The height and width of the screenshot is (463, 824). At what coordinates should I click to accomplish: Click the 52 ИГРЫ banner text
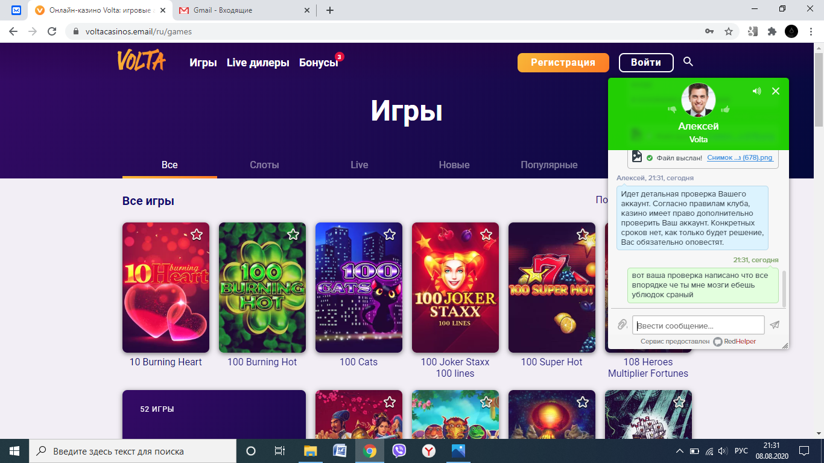click(x=157, y=409)
